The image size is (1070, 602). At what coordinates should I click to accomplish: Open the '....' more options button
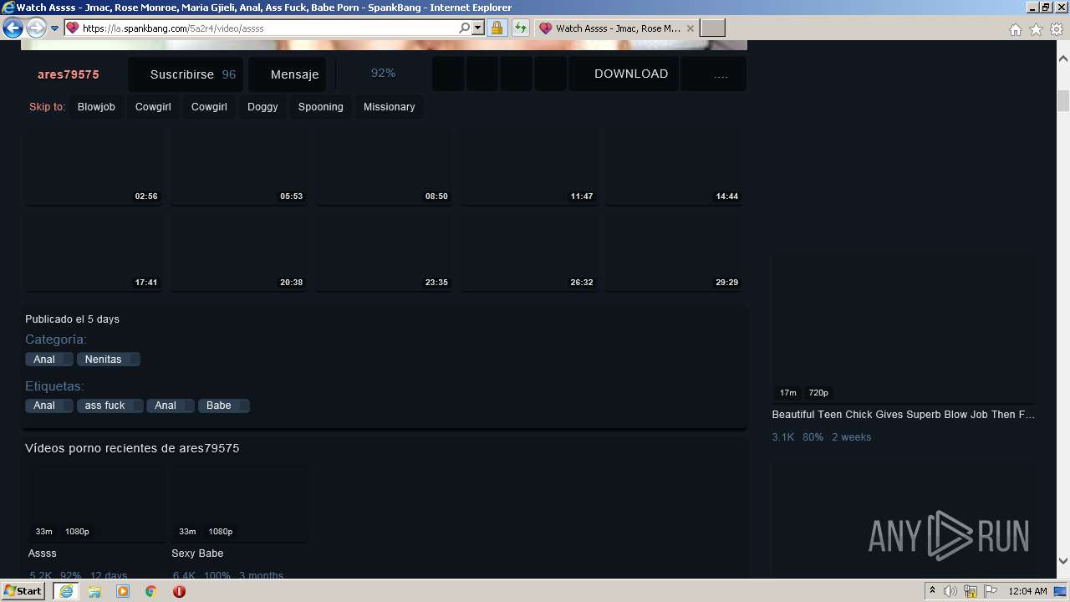coord(713,74)
